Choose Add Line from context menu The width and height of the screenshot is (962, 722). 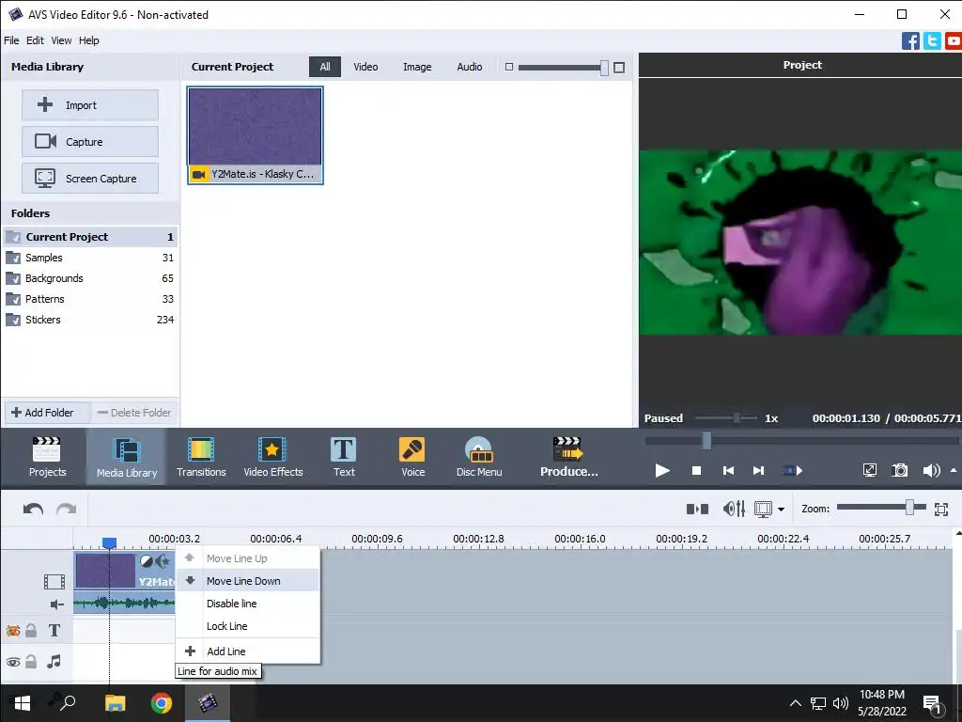[248, 651]
